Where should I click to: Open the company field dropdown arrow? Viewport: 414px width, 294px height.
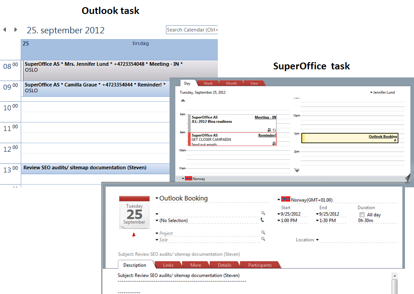click(x=157, y=214)
